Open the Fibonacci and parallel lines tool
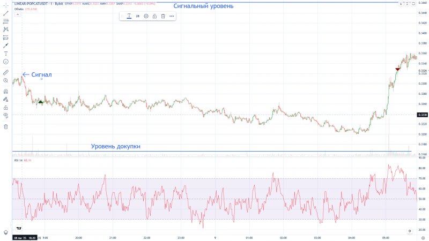The image size is (429, 241). [x=6, y=21]
